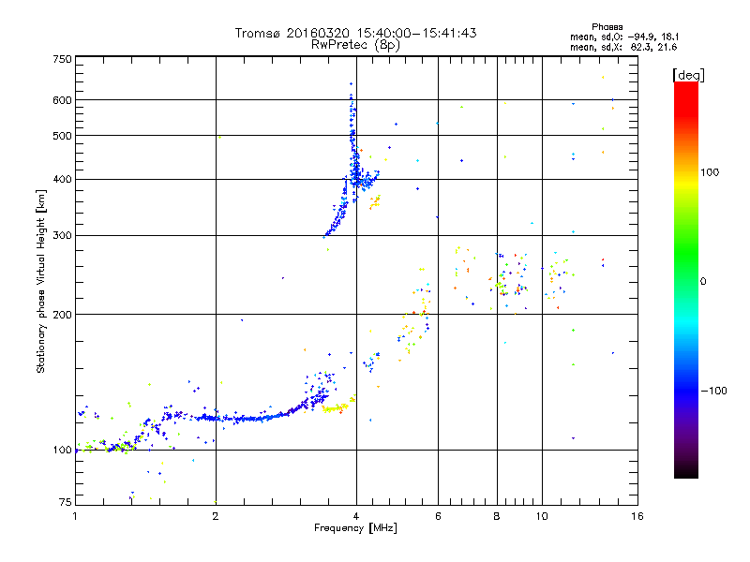This screenshot has height=562, width=750.
Task: Click the 'RwPretec (8p)' subtitle
Action: click(355, 45)
